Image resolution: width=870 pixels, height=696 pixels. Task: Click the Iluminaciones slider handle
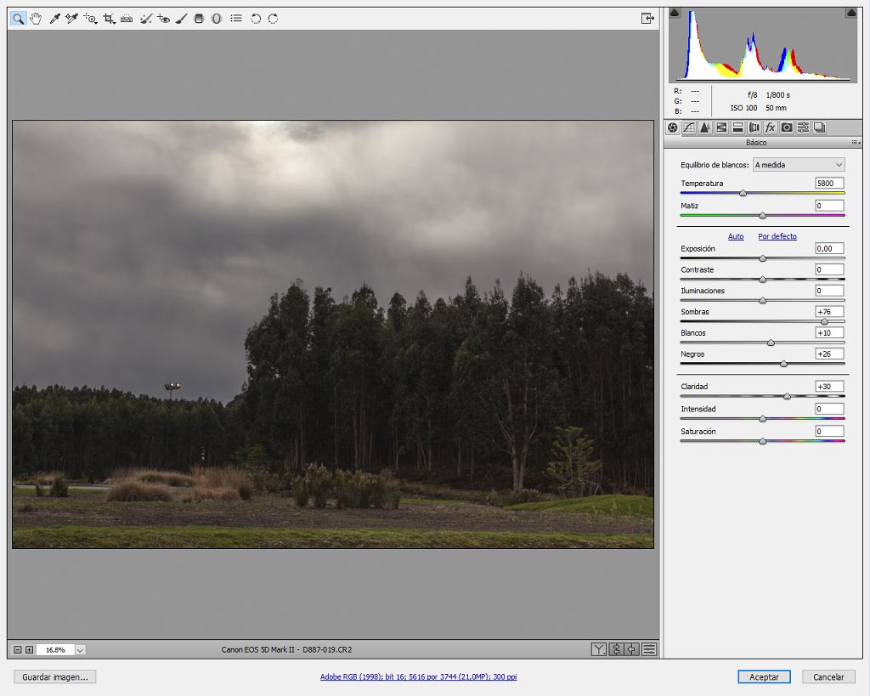click(x=762, y=301)
